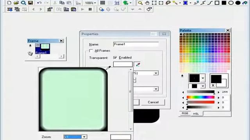Viewport: 250px width, 140px height.
Task: Click the top grey alpha slider
Action: [x=200, y=92]
